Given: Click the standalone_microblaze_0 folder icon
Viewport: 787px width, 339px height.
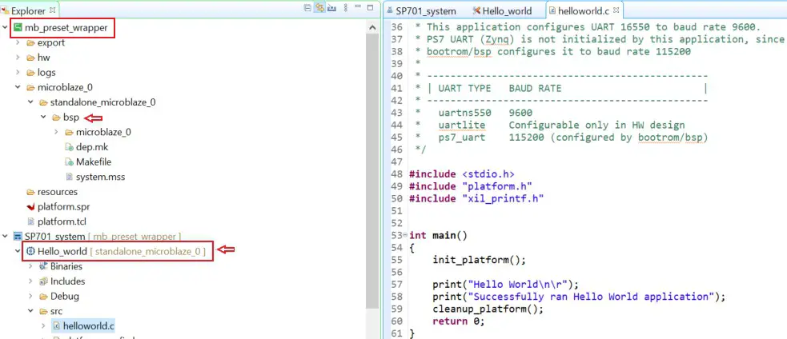Looking at the screenshot, I should [44, 102].
